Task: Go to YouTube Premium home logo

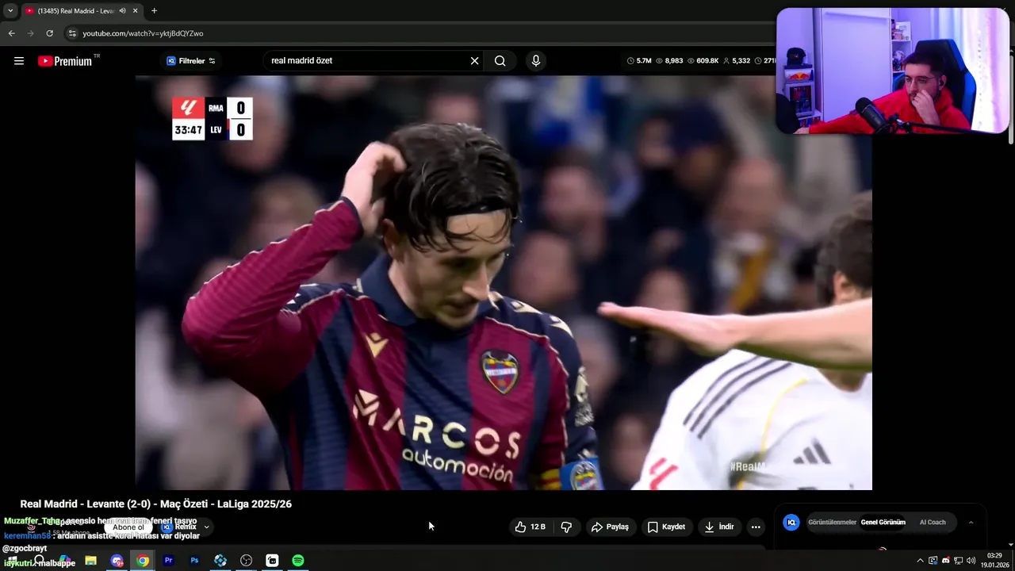Action: coord(65,61)
